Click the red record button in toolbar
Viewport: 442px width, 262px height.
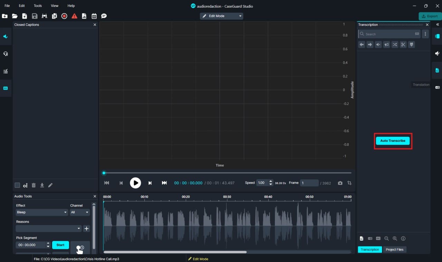coord(64,16)
